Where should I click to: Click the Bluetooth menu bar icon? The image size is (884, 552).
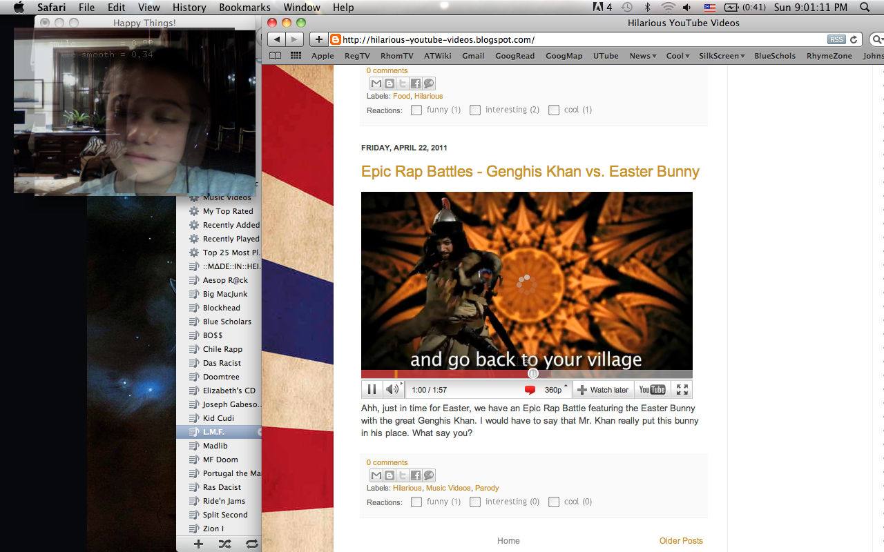647,8
